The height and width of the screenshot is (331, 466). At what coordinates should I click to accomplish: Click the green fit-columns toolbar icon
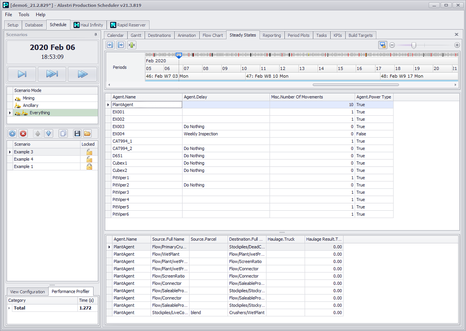point(132,45)
